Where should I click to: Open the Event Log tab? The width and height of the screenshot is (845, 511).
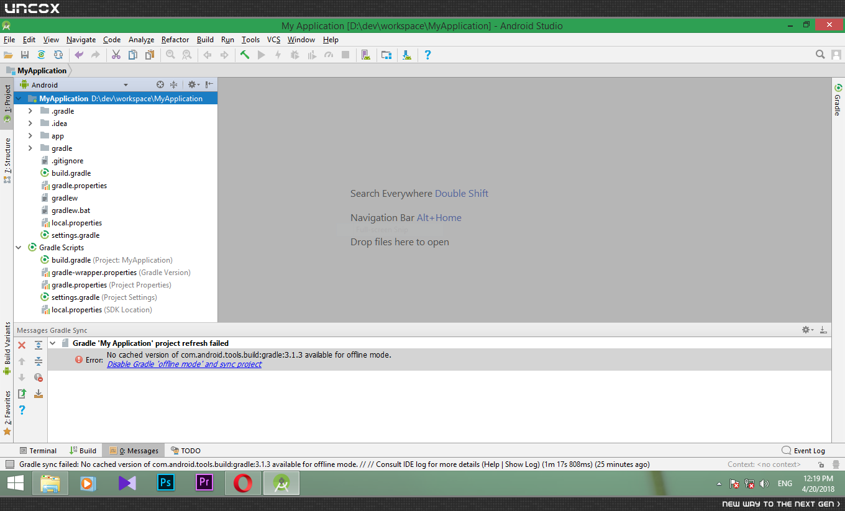point(803,451)
